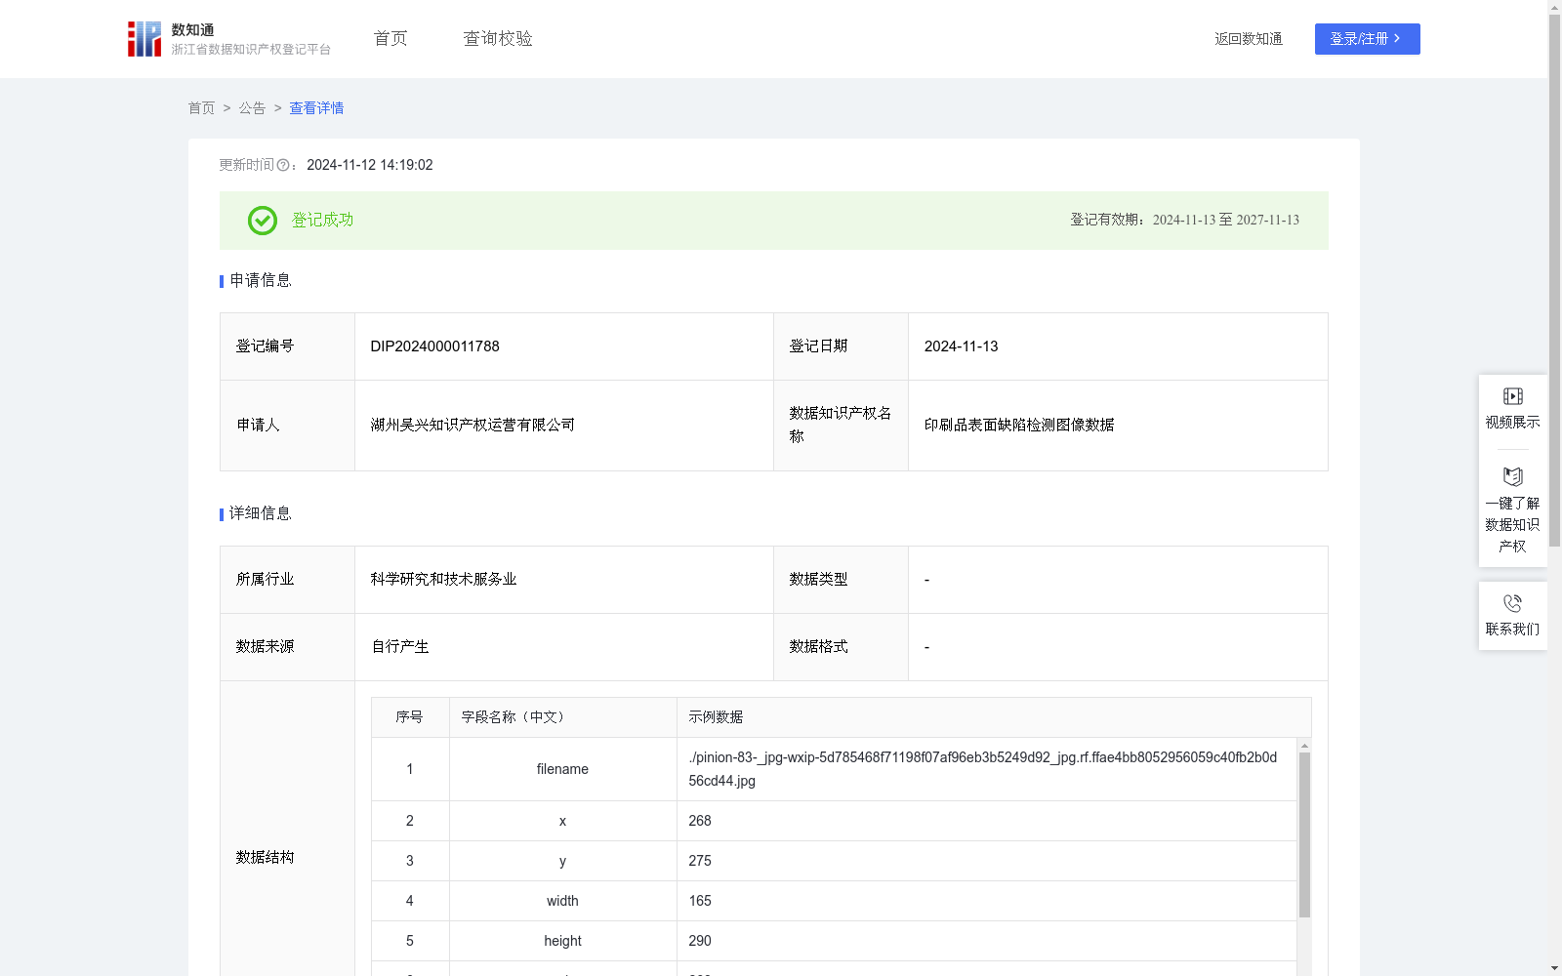
Task: Select the validity period 2024-11-13 至 2027-11-13
Action: click(x=1226, y=221)
